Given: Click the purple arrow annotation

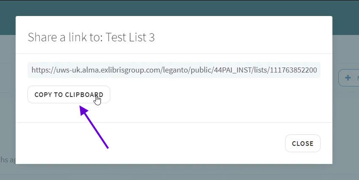Looking at the screenshot, I should tap(94, 127).
